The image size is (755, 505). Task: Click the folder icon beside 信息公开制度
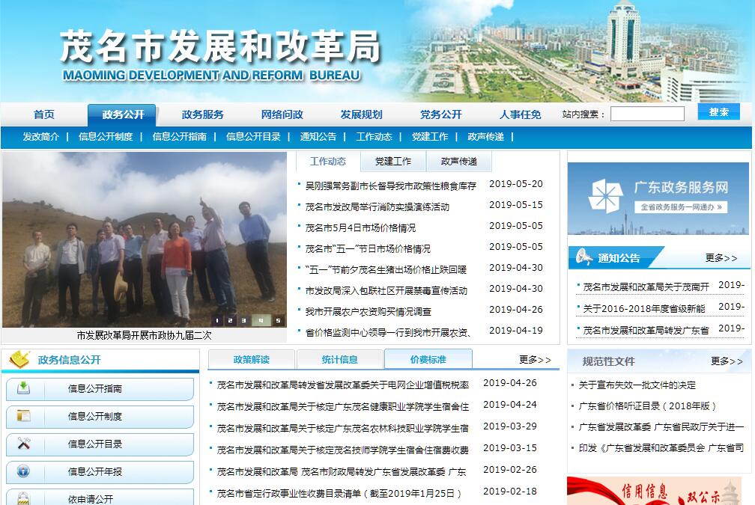23,416
